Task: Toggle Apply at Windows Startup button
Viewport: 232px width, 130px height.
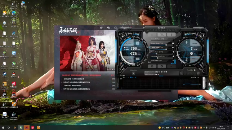Action: pos(133,73)
